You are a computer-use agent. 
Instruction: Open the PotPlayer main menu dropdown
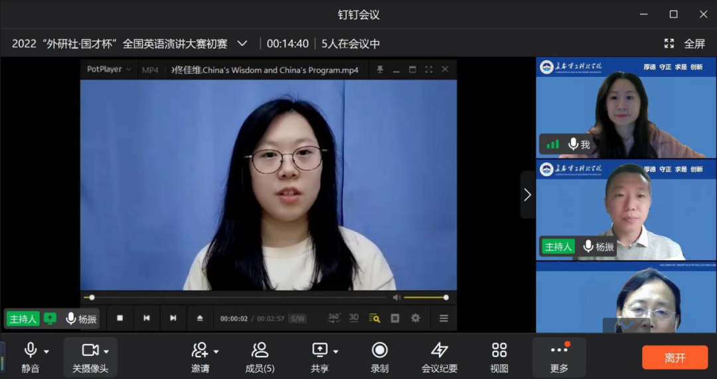point(109,70)
